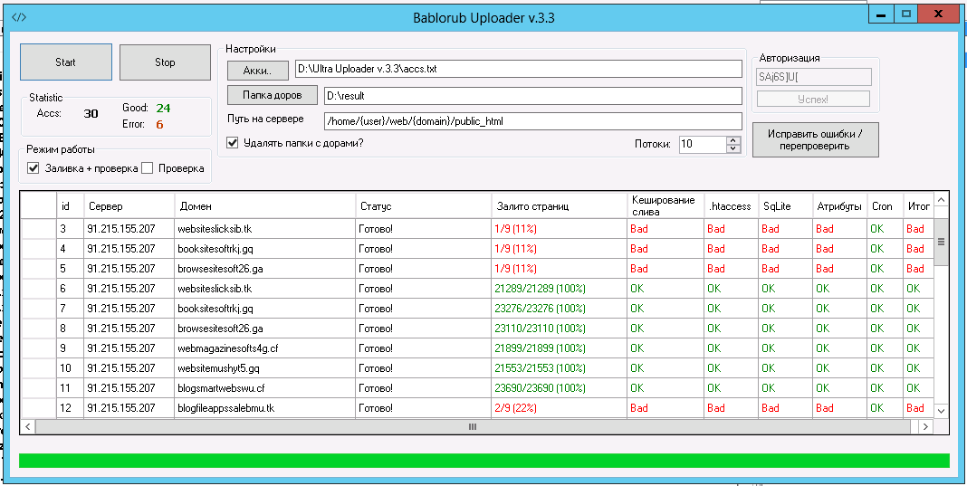The height and width of the screenshot is (486, 967).
Task: Select row header of id 3
Action: 39,229
